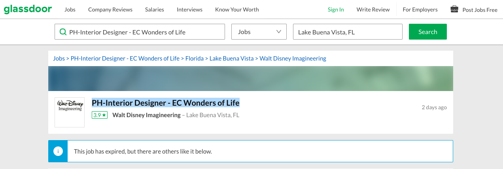The height and width of the screenshot is (169, 503).
Task: Click the Glassdoor logo
Action: [28, 9]
